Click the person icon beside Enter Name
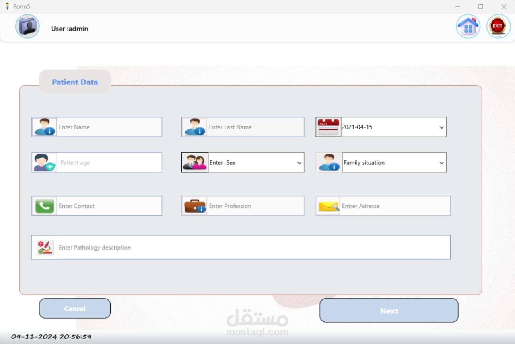The image size is (515, 344). (x=44, y=127)
